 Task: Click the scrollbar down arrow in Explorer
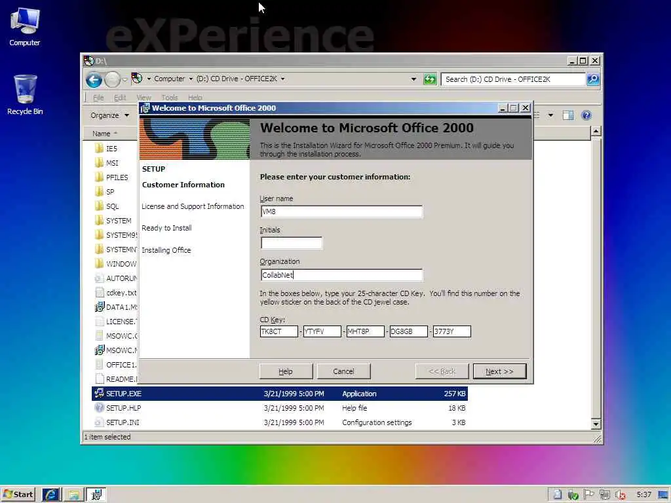click(596, 424)
